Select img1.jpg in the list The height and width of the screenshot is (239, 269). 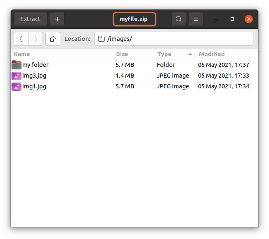click(x=34, y=86)
